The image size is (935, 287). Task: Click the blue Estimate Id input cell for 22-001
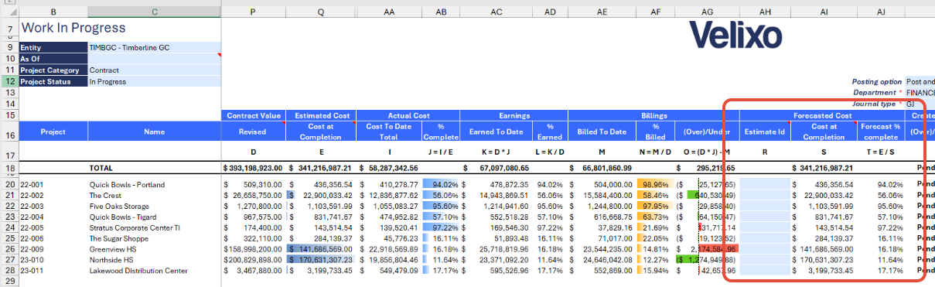765,185
